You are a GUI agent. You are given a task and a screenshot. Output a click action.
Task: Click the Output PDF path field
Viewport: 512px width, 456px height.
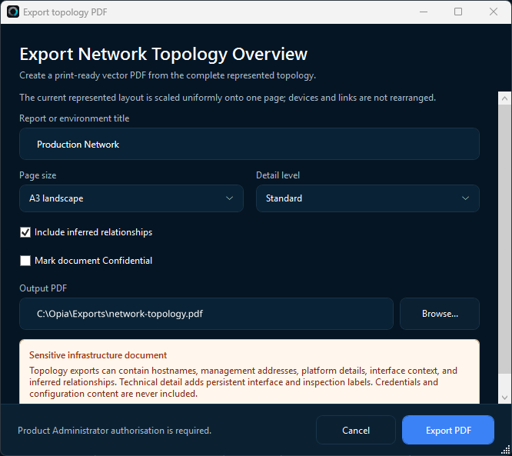(x=206, y=314)
